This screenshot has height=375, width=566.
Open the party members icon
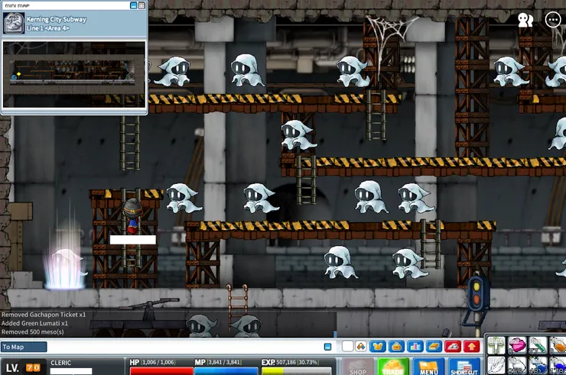525,20
